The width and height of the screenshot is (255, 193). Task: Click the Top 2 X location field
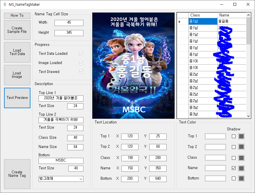click(x=130, y=147)
